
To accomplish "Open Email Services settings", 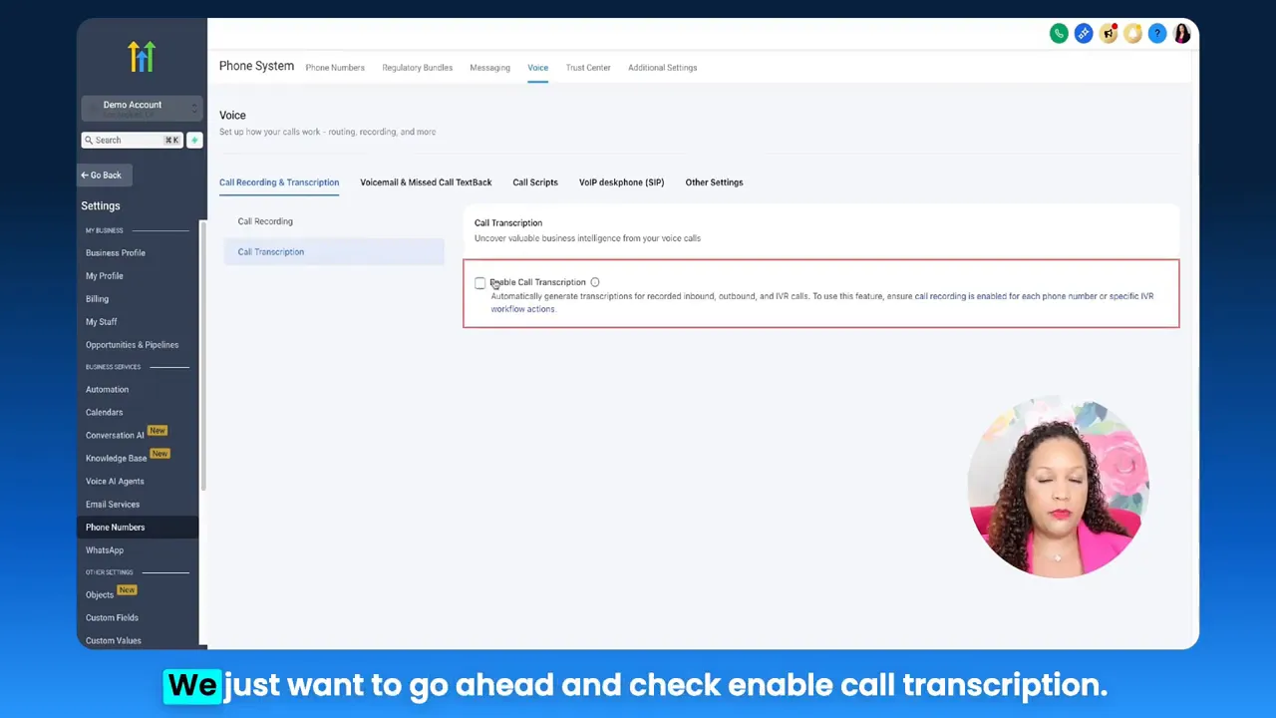I will pos(113,505).
